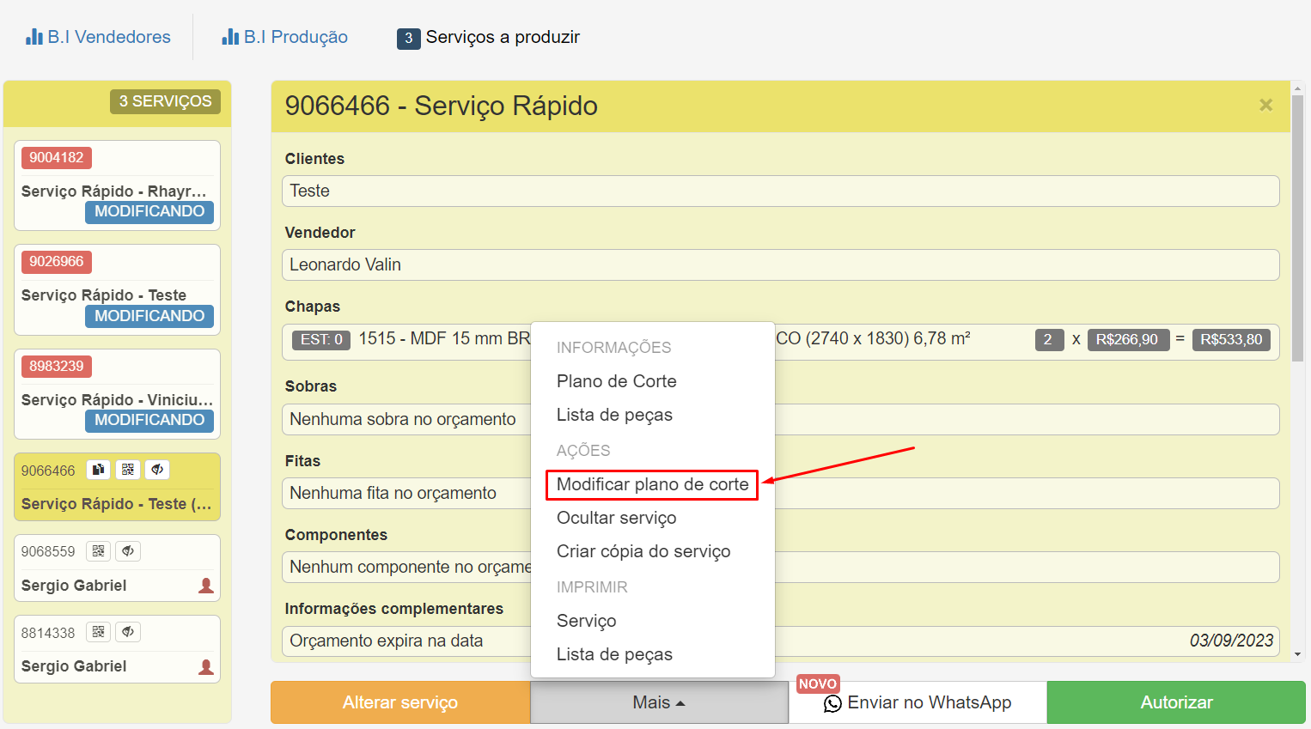Toggle the hide eye icon on service 9068559
This screenshot has width=1311, height=729.
point(128,551)
